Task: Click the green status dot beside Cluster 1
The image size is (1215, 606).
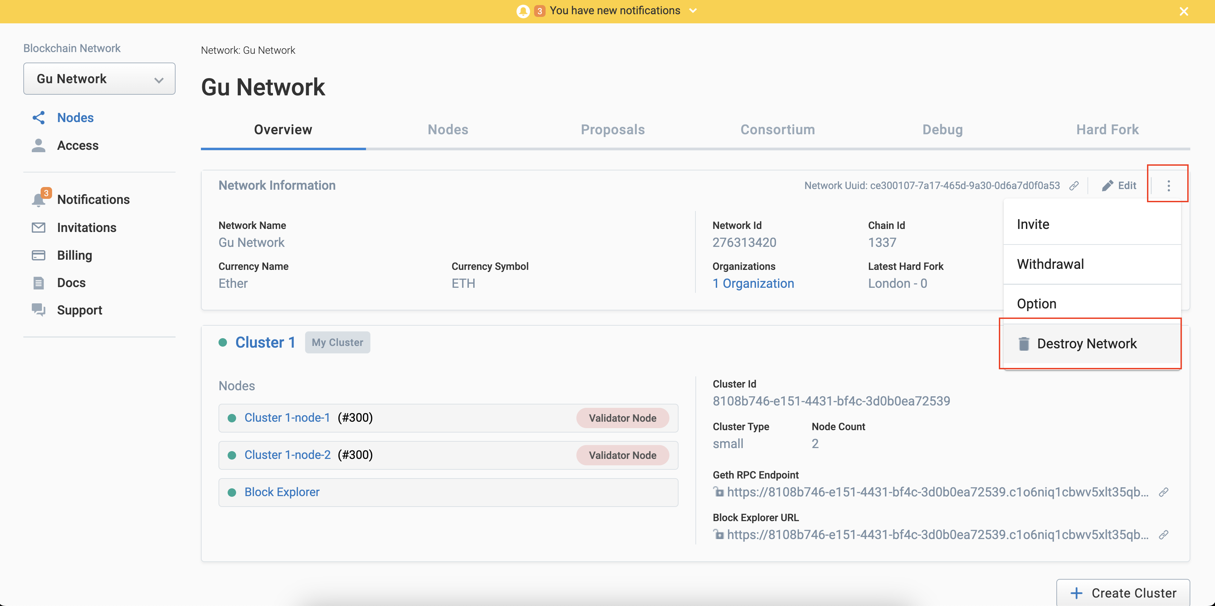Action: (x=223, y=342)
